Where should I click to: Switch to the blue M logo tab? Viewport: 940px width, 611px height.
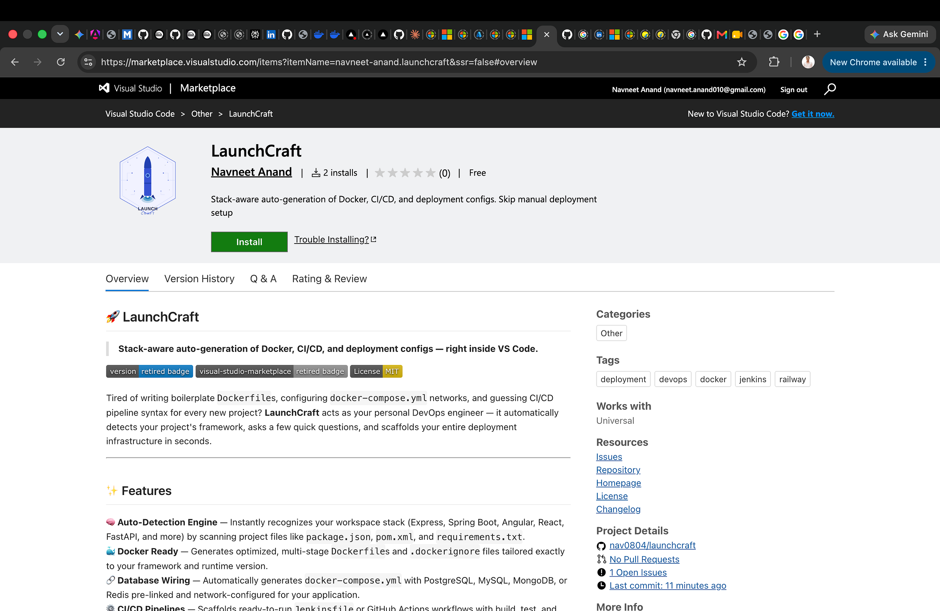(127, 35)
